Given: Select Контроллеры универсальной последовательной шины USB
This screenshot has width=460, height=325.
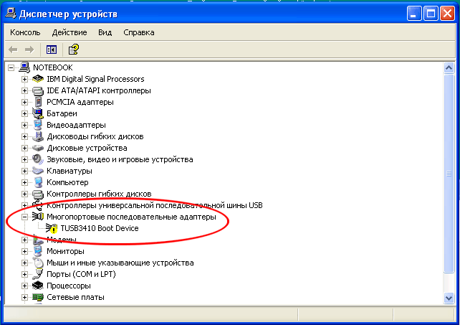Looking at the screenshot, I should [x=155, y=205].
